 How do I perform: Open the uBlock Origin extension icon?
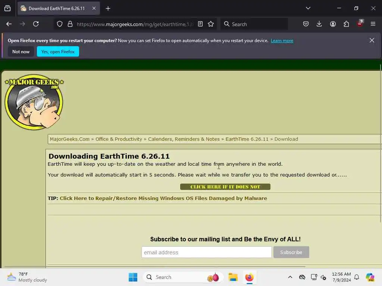(360, 23)
